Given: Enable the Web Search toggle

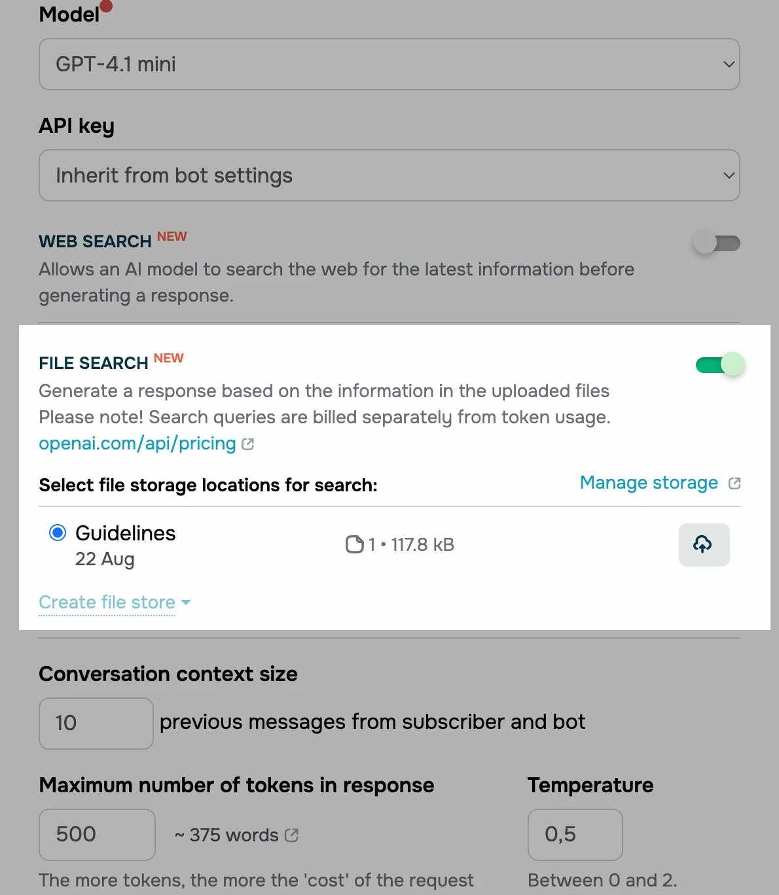Looking at the screenshot, I should tap(717, 243).
